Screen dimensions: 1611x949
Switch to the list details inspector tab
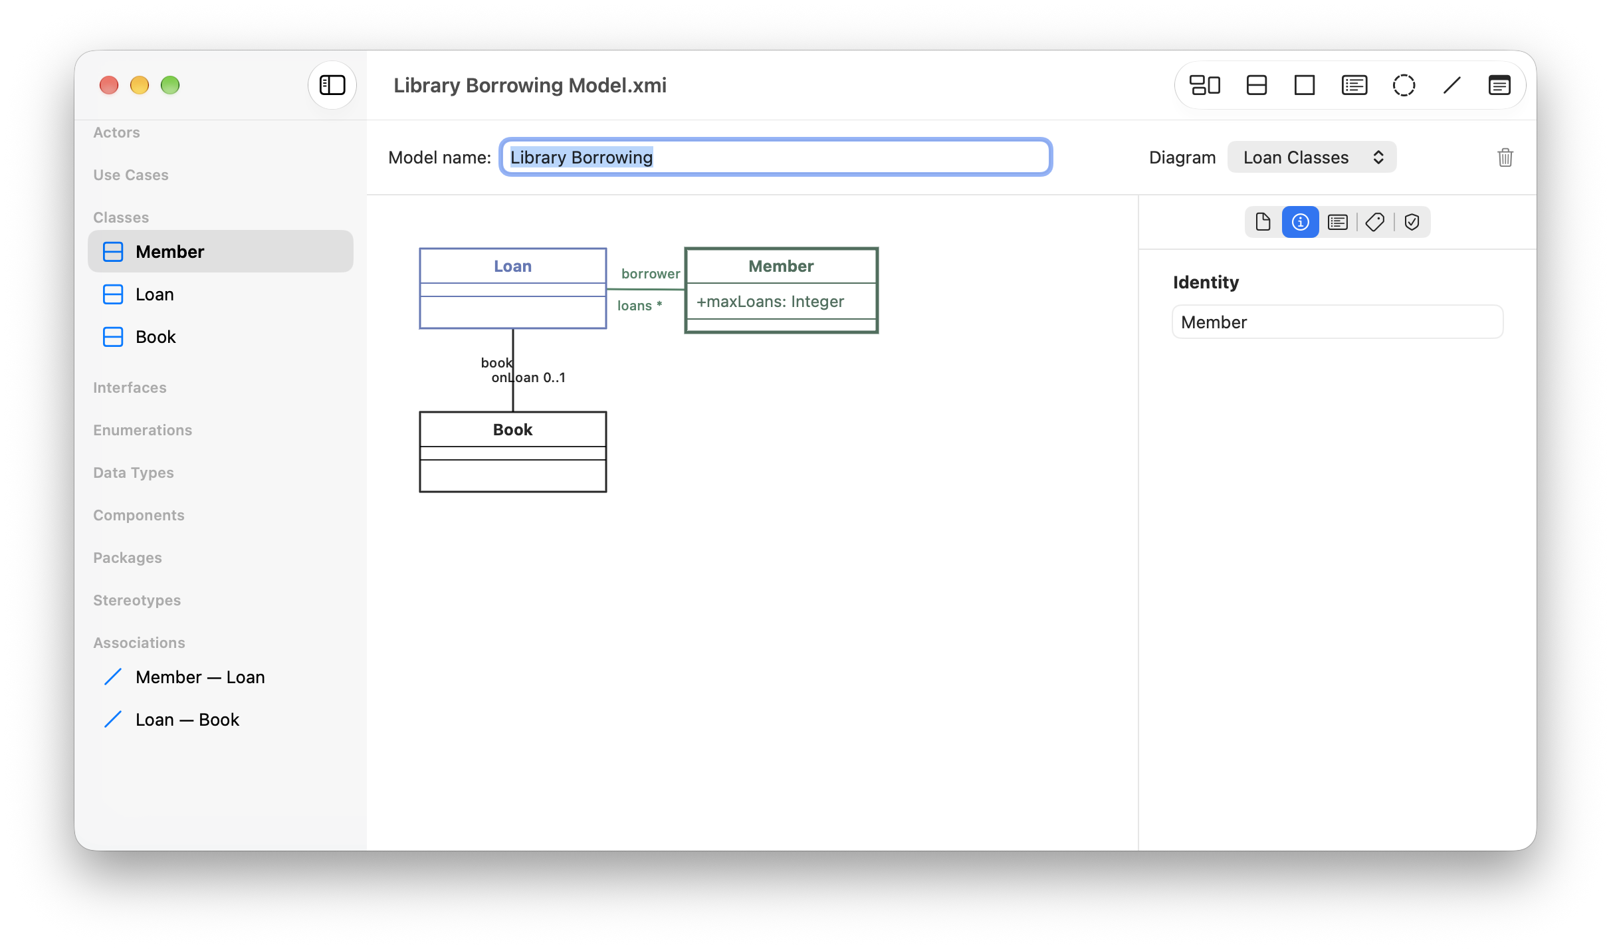tap(1337, 222)
